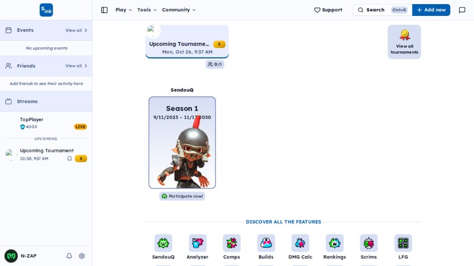Image resolution: width=474 pixels, height=266 pixels.
Task: Open the Season 1 SendouQ card
Action: point(182,142)
